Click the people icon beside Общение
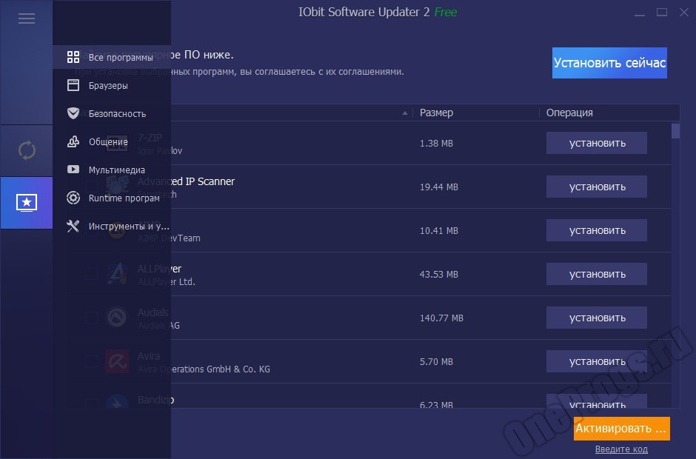The image size is (696, 459). pyautogui.click(x=73, y=141)
